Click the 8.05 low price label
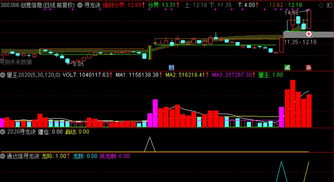 pyautogui.click(x=79, y=64)
